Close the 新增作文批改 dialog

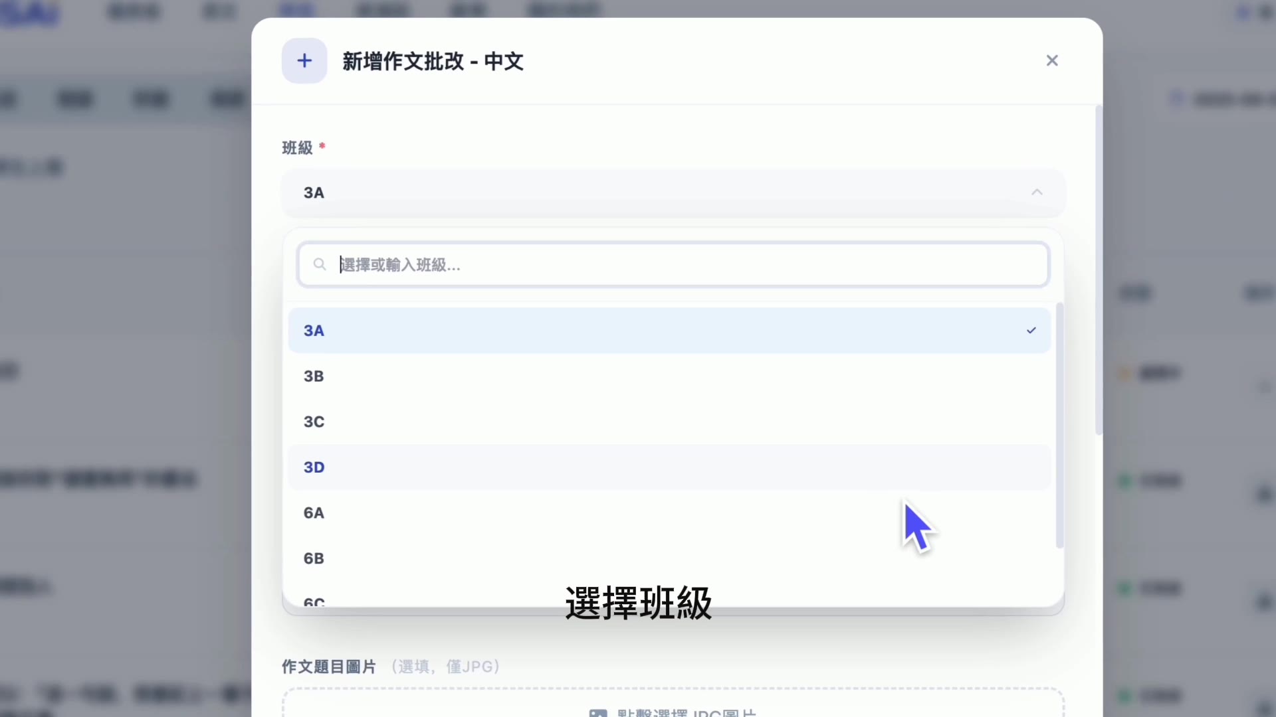point(1052,60)
